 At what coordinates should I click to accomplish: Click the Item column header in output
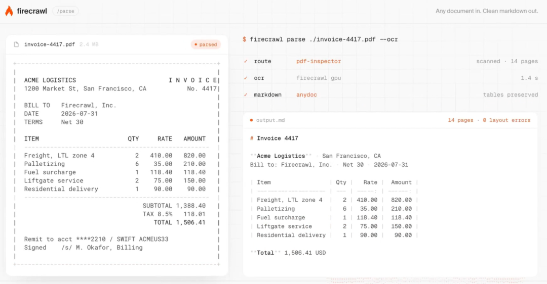pyautogui.click(x=264, y=182)
